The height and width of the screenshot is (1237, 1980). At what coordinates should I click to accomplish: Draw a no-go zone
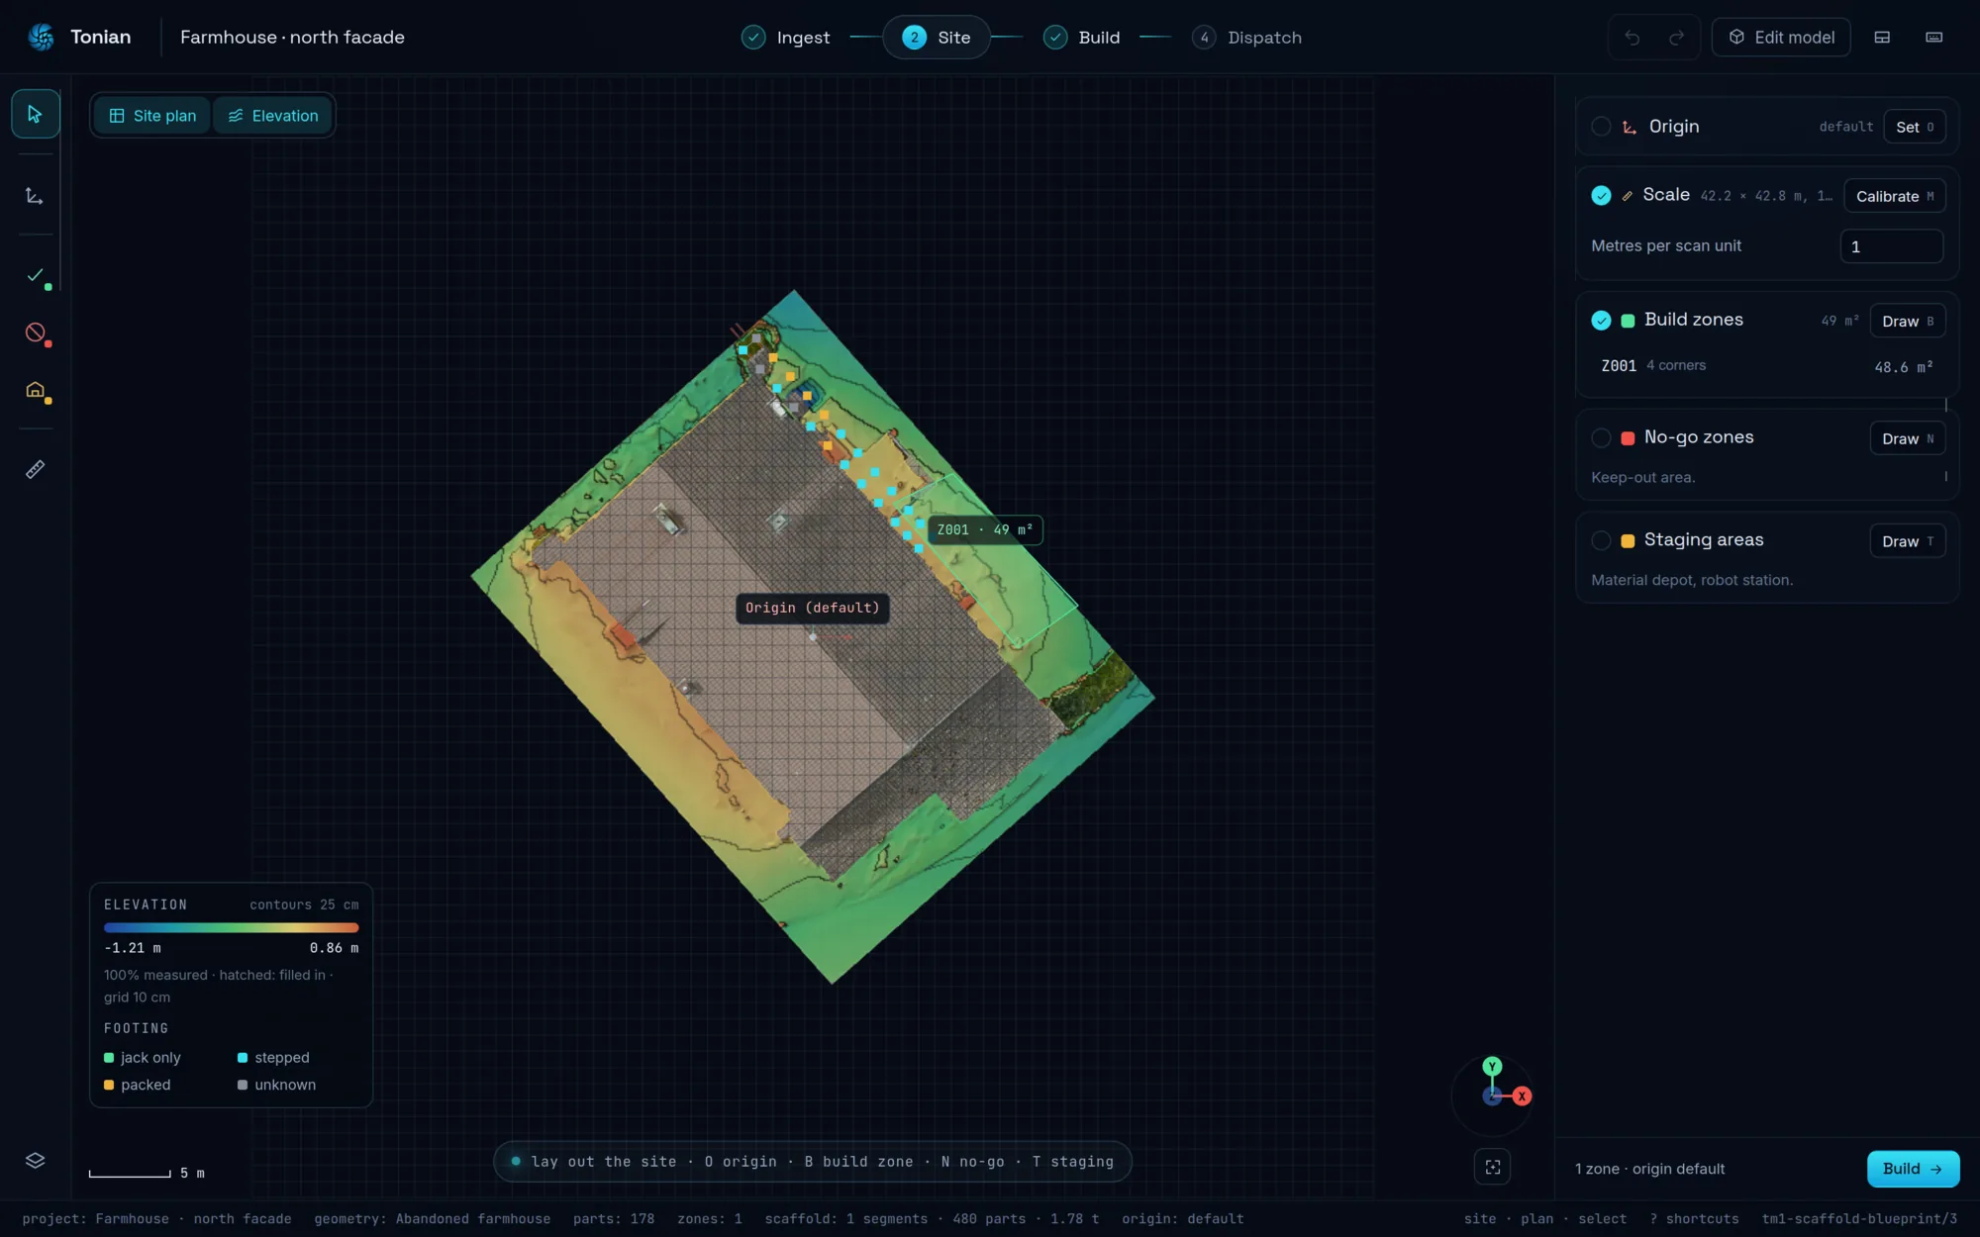(1908, 438)
